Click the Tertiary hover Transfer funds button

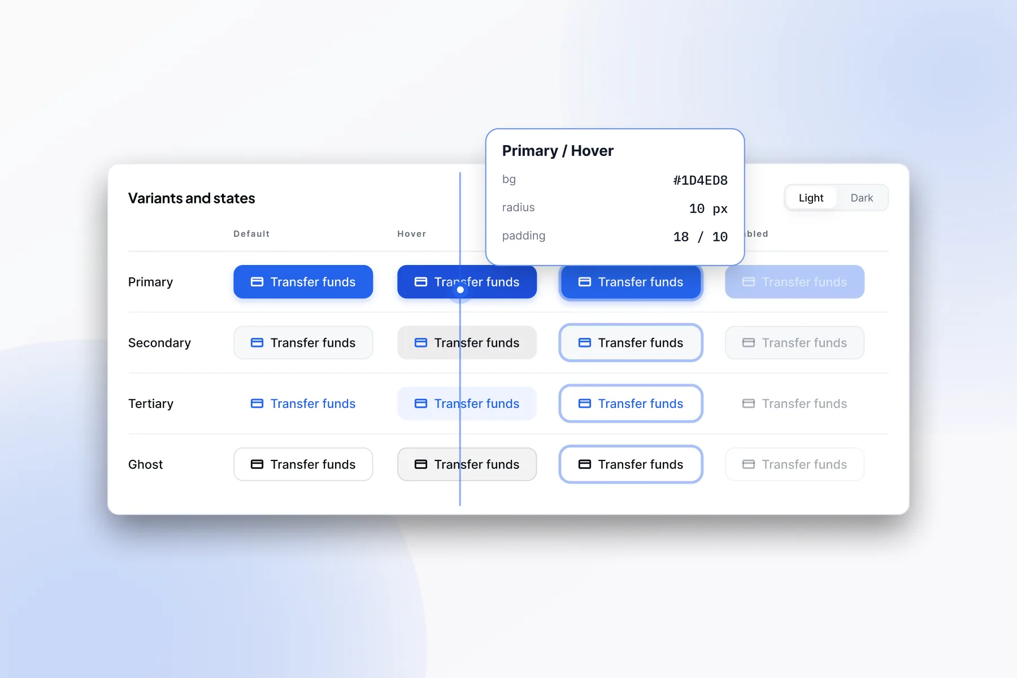(x=467, y=403)
